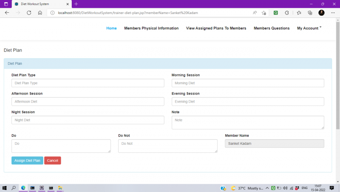Image resolution: width=340 pixels, height=192 pixels.
Task: Close the Diet Workout System tab
Action: [x=68, y=4]
